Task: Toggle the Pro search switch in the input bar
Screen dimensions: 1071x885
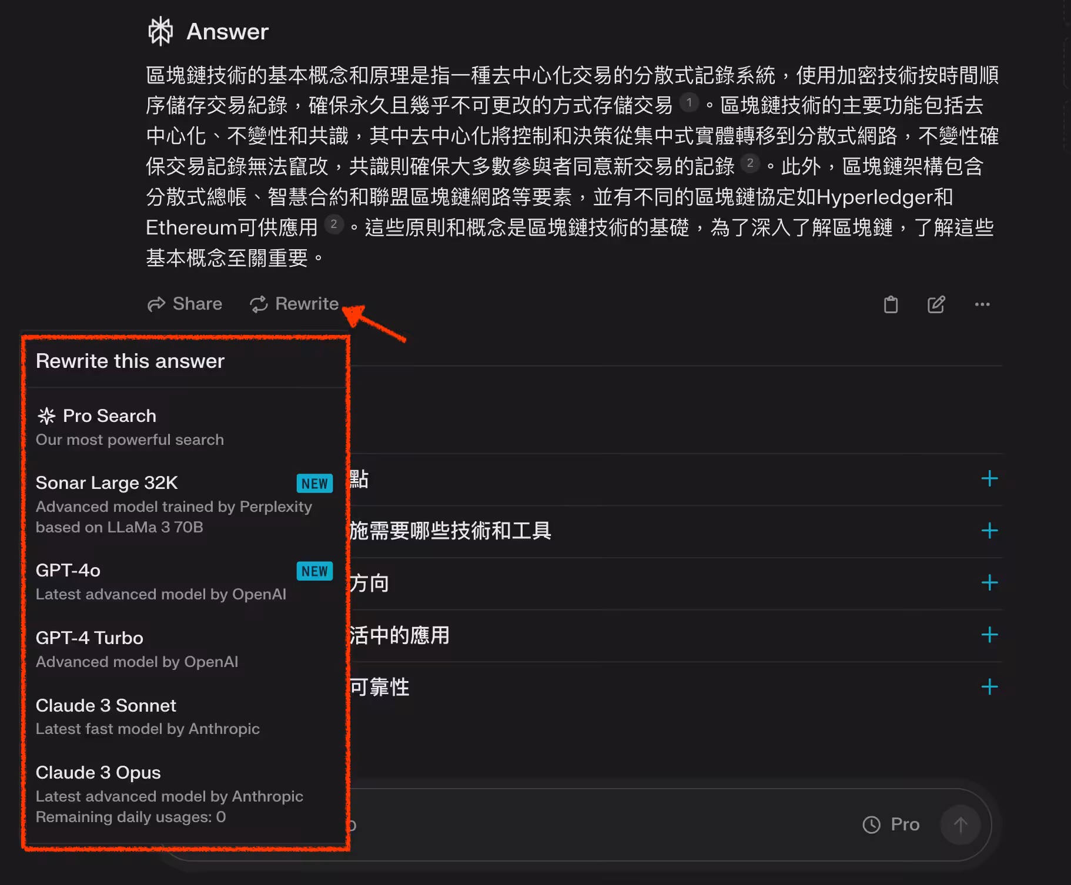Action: click(891, 824)
